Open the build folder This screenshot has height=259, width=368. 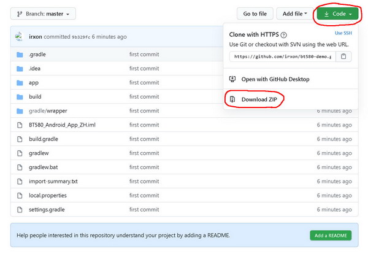35,97
